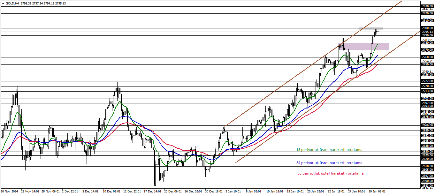Click the 22 Jan 18:01 date label
Screen dimensions: 435x195
coord(337,191)
